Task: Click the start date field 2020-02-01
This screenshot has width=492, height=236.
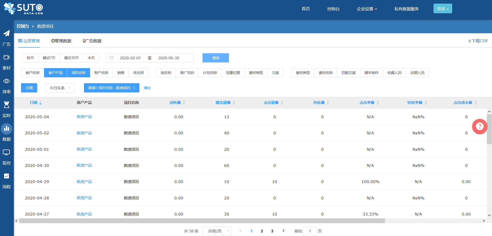Action: click(130, 58)
